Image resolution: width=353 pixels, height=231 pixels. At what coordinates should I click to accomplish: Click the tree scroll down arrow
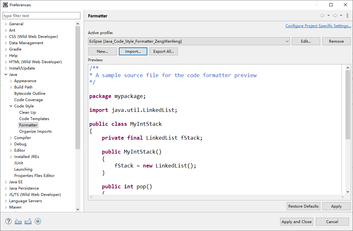78,209
